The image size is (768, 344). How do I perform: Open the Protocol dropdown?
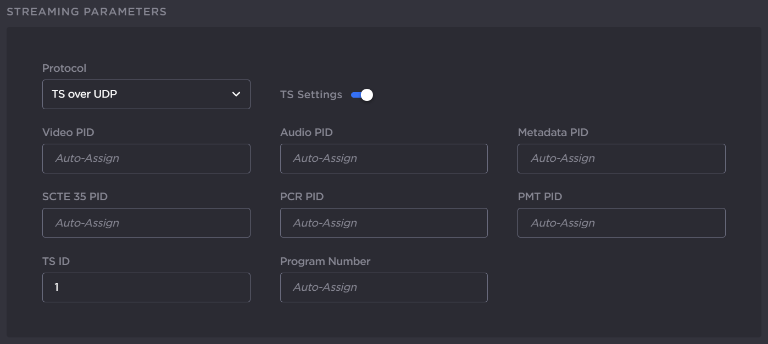pyautogui.click(x=146, y=94)
